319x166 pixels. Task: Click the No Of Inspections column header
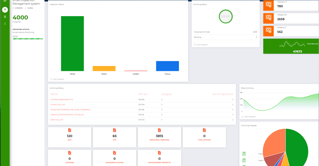tap(223, 94)
